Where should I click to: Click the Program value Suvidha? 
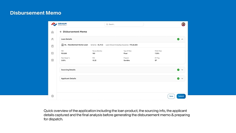(x=127, y=60)
